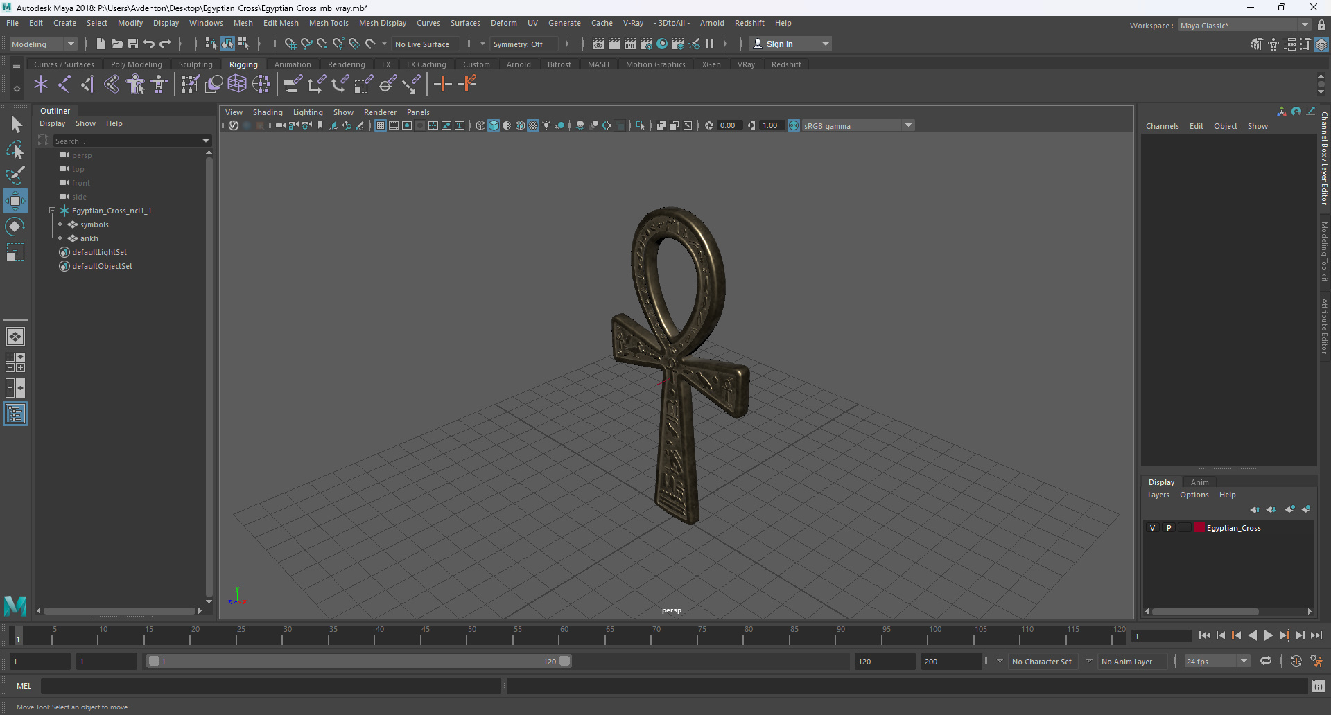
Task: Toggle smooth shade all in viewport
Action: point(494,125)
